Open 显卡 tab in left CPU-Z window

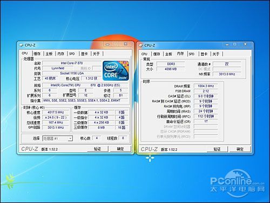click(x=84, y=54)
